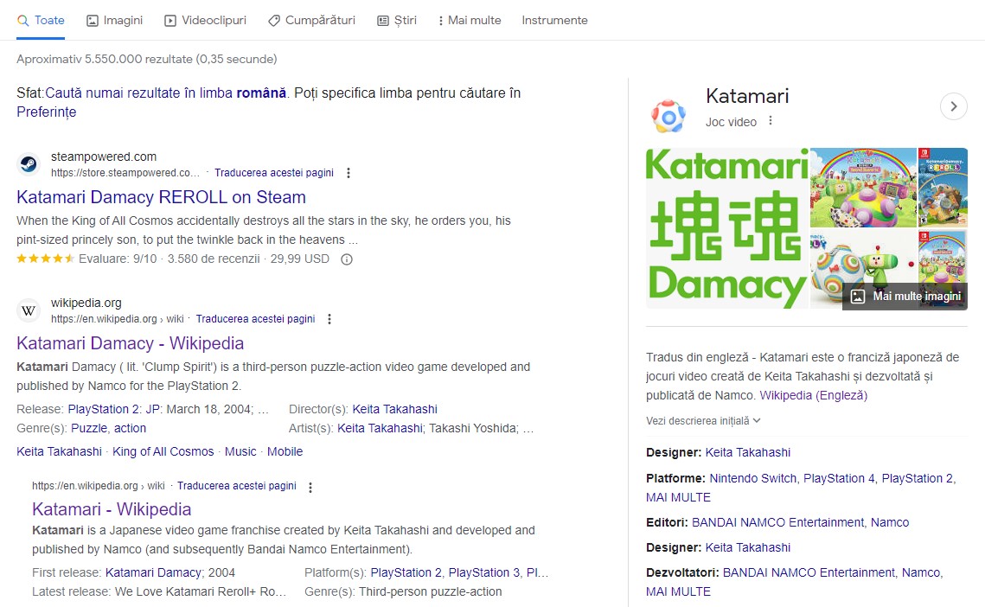Click MAI MULTE under Dezvoltatori
This screenshot has width=985, height=607.
click(x=679, y=591)
